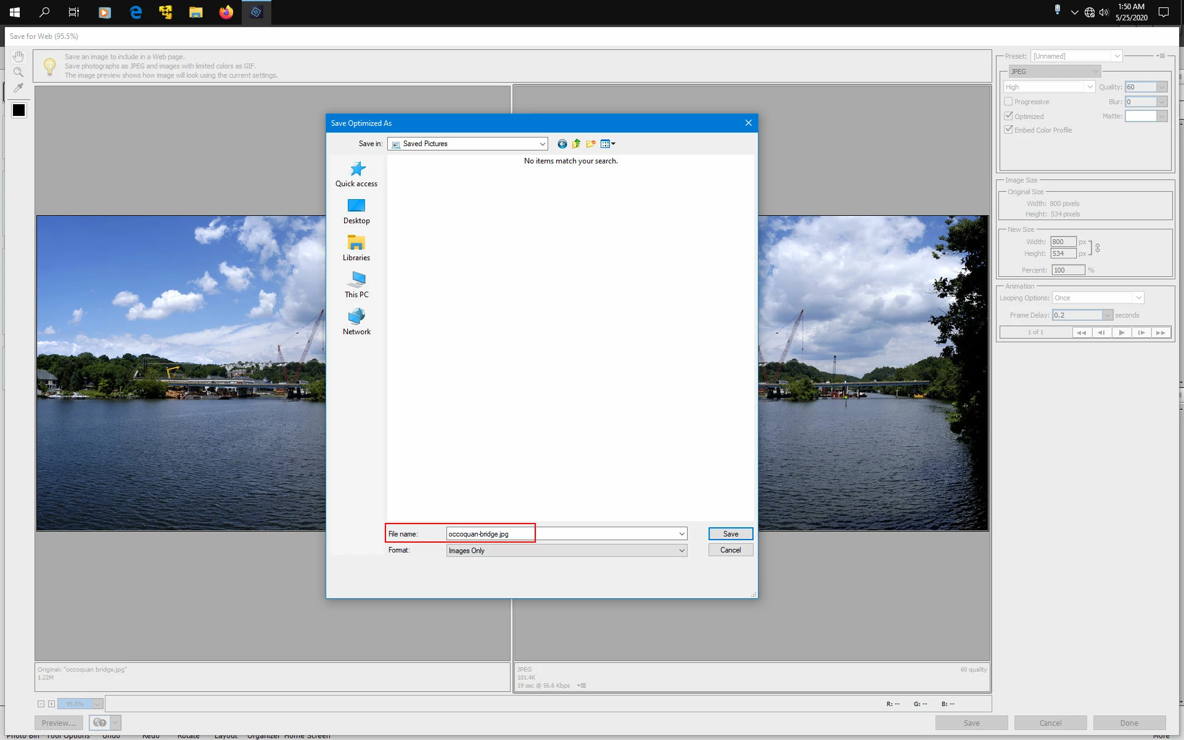This screenshot has height=740, width=1184.
Task: Click the back arrow in Save dialog
Action: 562,144
